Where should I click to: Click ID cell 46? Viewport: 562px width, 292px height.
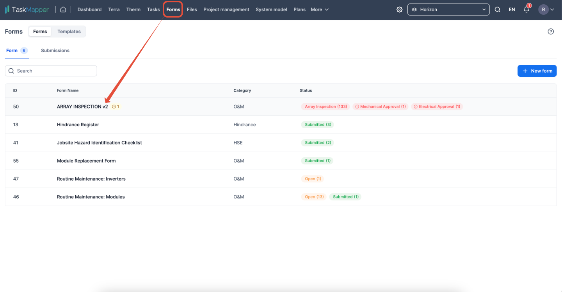(x=16, y=197)
